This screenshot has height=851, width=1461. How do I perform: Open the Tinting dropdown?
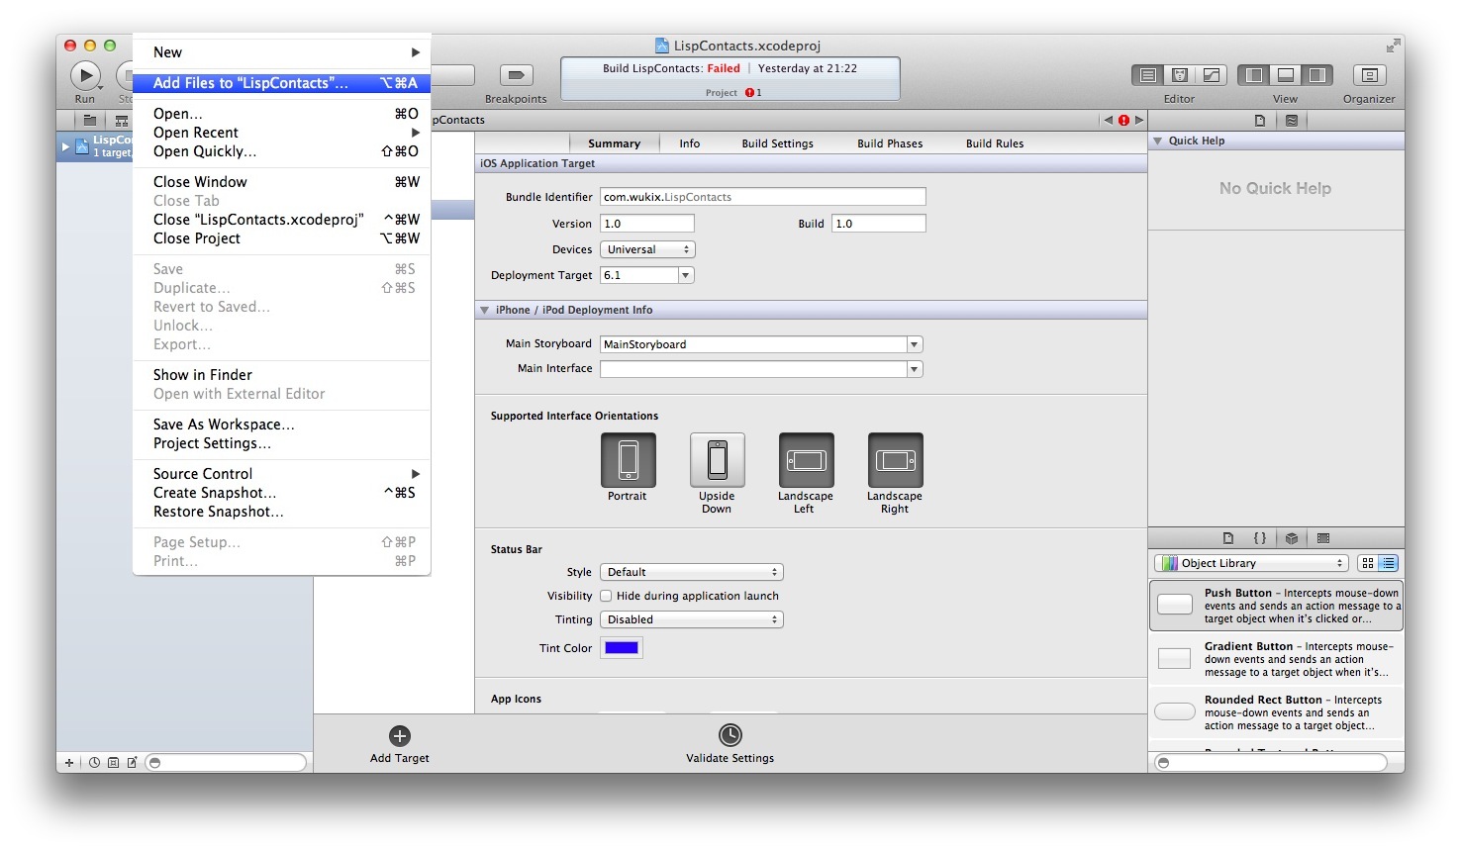click(x=692, y=619)
